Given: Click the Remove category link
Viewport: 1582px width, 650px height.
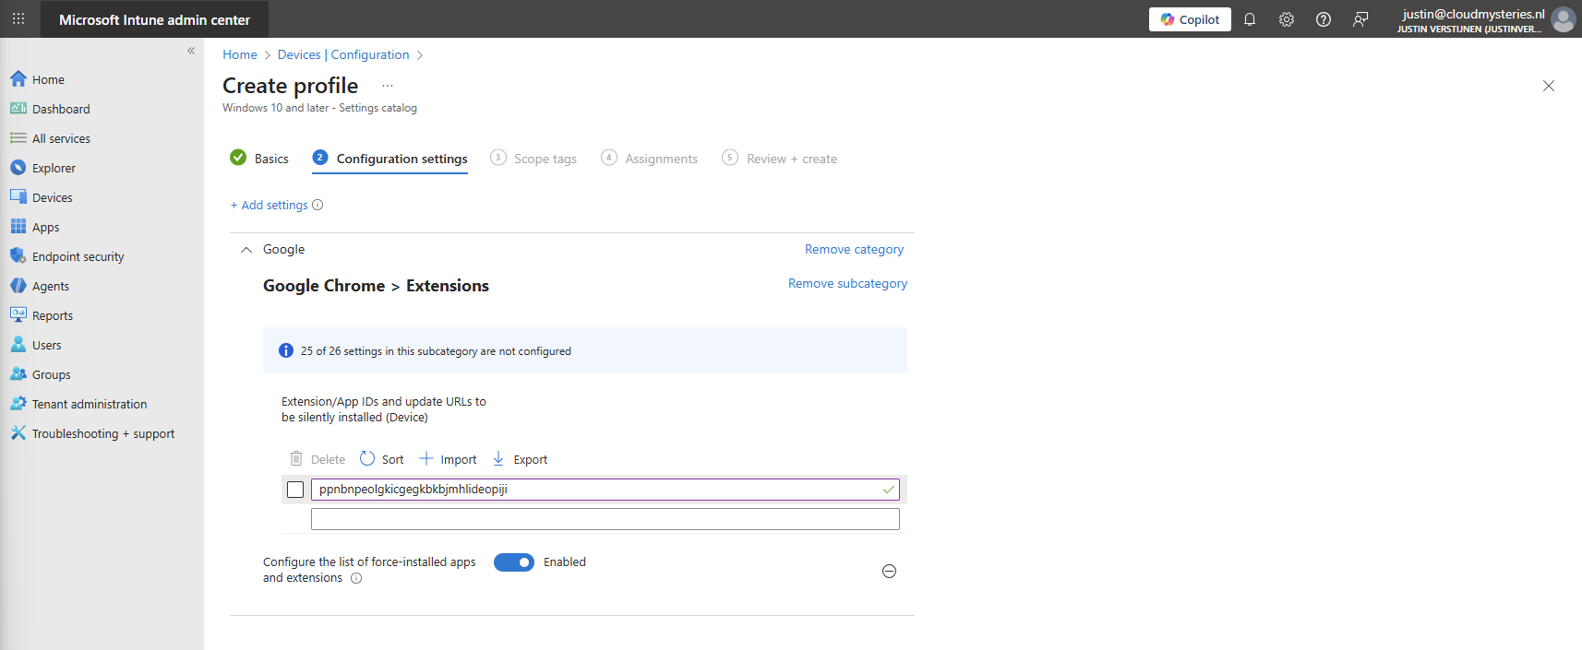Looking at the screenshot, I should 854,250.
